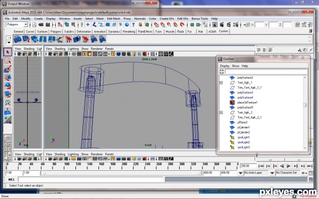Open the Create UVs menu

click(x=166, y=19)
